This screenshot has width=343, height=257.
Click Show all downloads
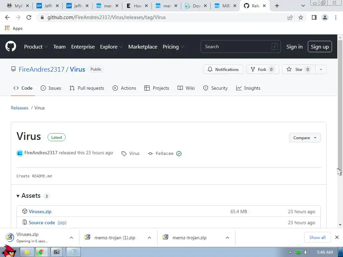(x=318, y=237)
